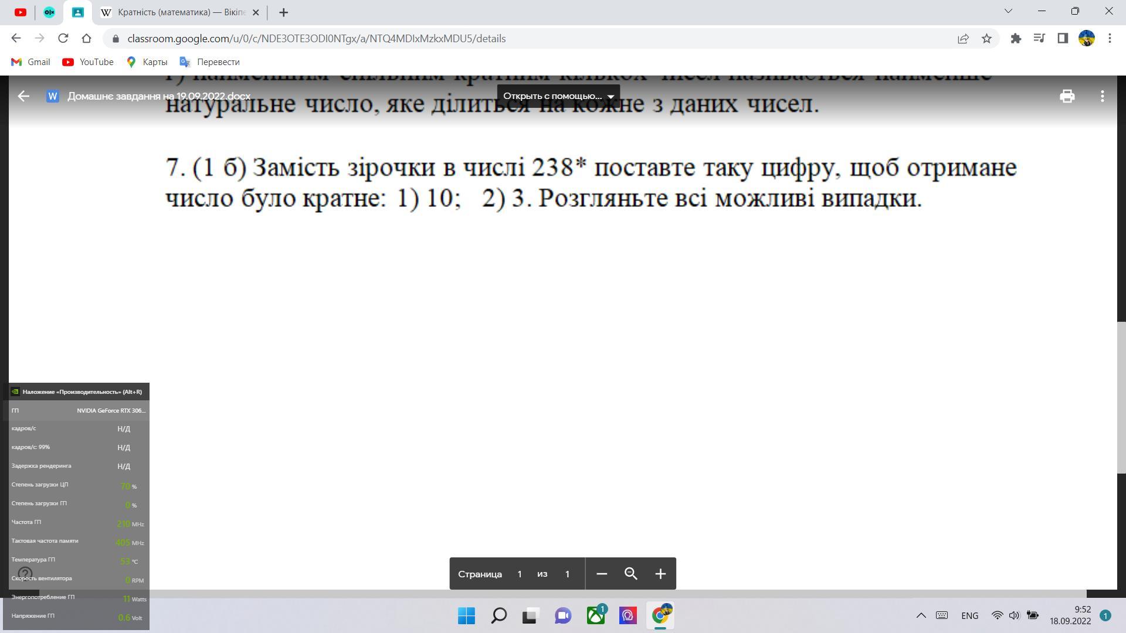
Task: Open Windows Start menu
Action: [x=466, y=615]
